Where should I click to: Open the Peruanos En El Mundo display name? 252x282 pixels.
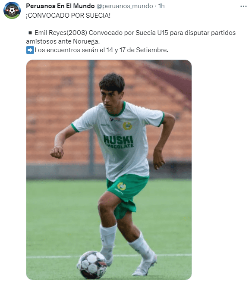pyautogui.click(x=60, y=6)
